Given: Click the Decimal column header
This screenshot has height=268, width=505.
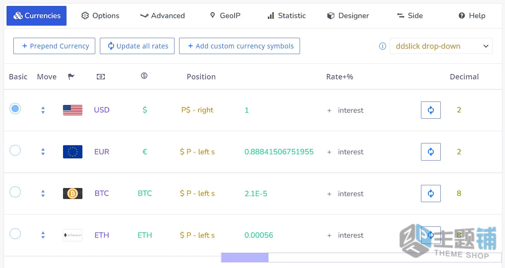Looking at the screenshot, I should pyautogui.click(x=464, y=77).
